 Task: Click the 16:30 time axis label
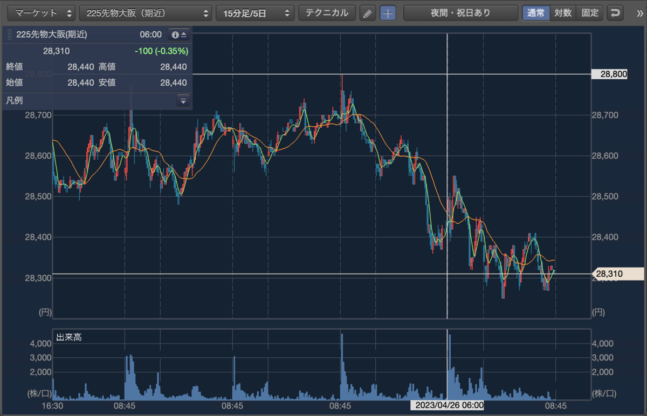click(x=53, y=405)
